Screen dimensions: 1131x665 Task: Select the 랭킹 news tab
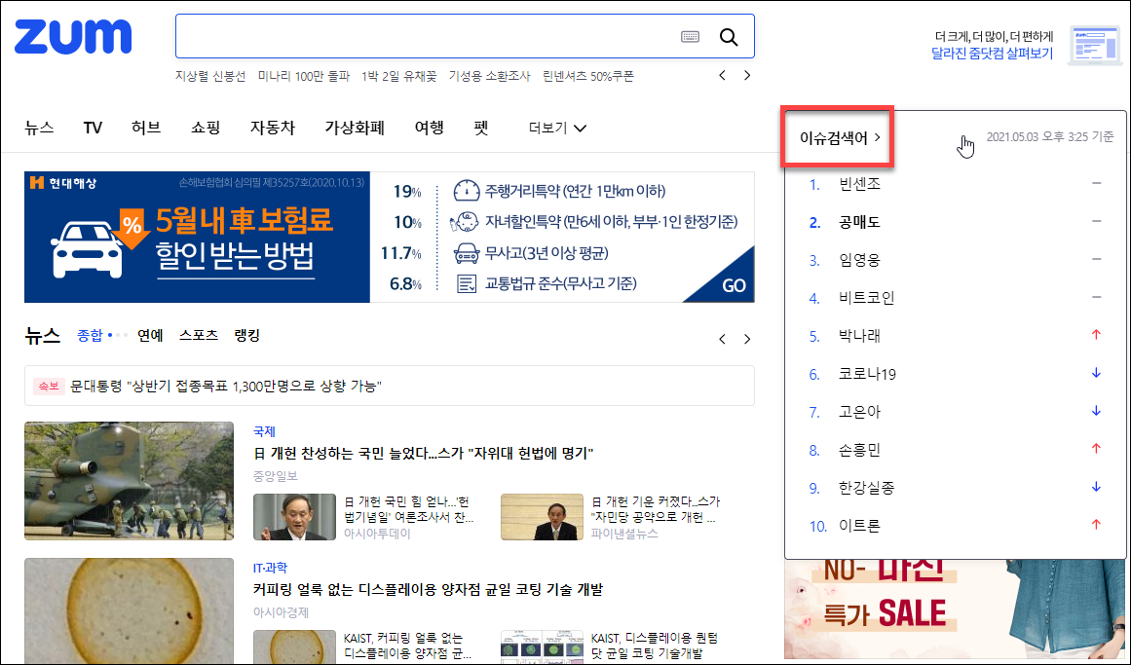click(246, 335)
